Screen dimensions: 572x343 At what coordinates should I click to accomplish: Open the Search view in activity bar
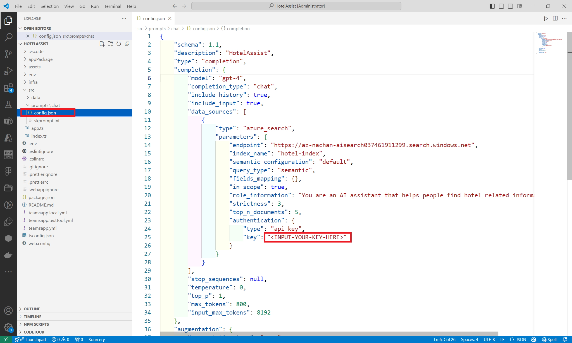click(8, 37)
